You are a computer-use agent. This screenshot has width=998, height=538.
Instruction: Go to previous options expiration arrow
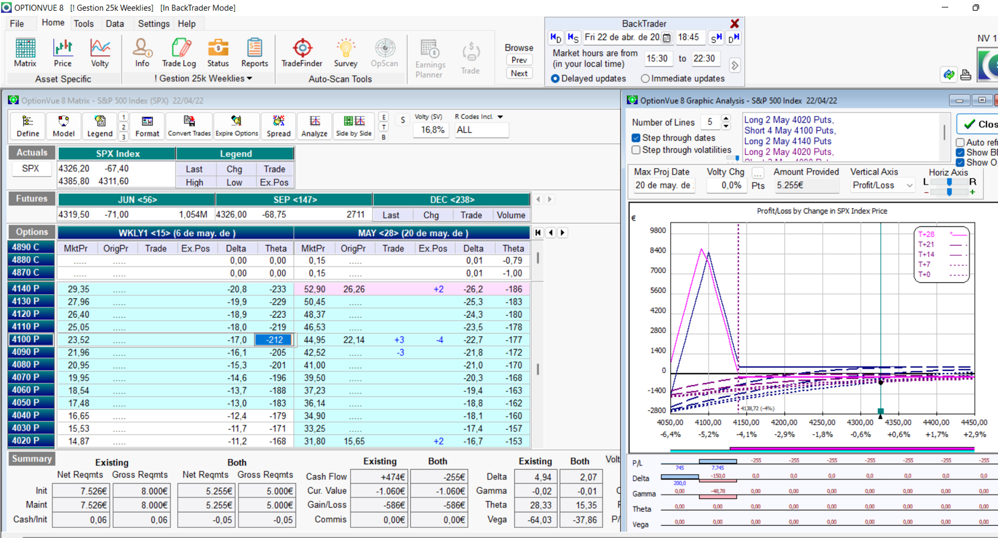(551, 233)
